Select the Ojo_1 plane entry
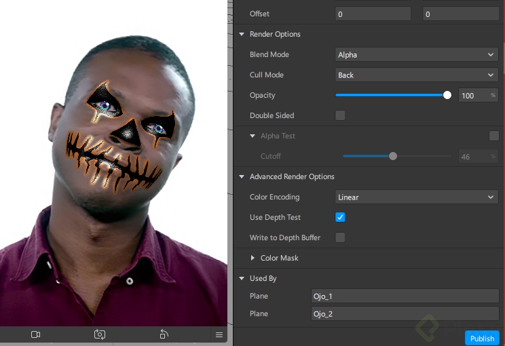This screenshot has height=346, width=505. click(405, 296)
